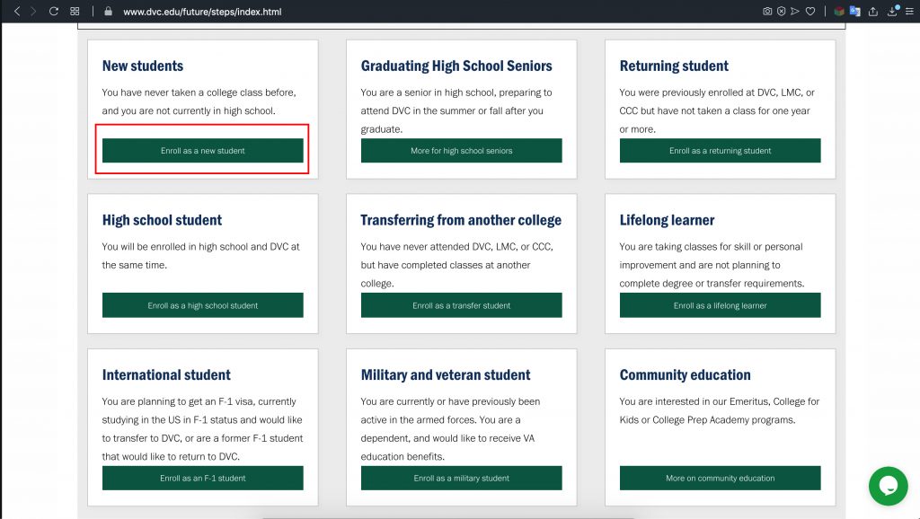The image size is (920, 519).
Task: Take a snapshot with the camera icon
Action: click(767, 11)
